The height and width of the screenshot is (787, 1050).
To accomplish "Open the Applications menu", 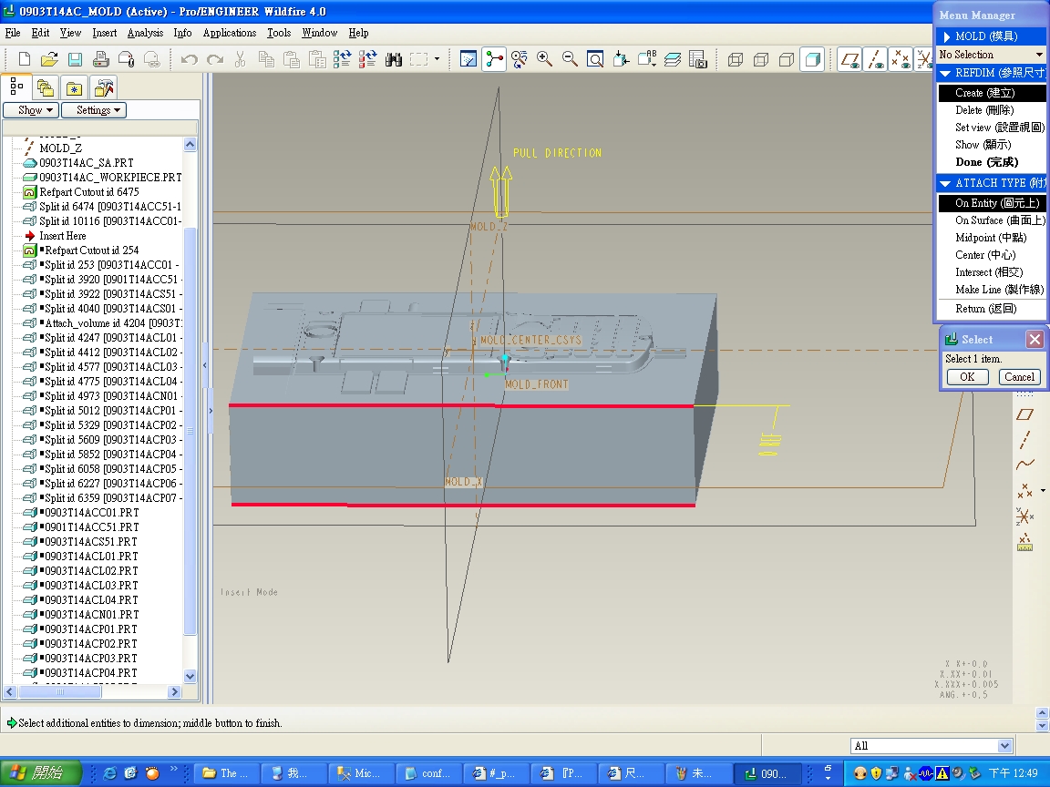I will (230, 33).
